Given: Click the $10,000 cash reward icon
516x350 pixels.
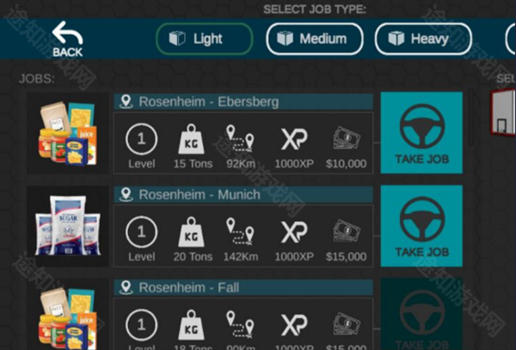Looking at the screenshot, I should click(347, 138).
